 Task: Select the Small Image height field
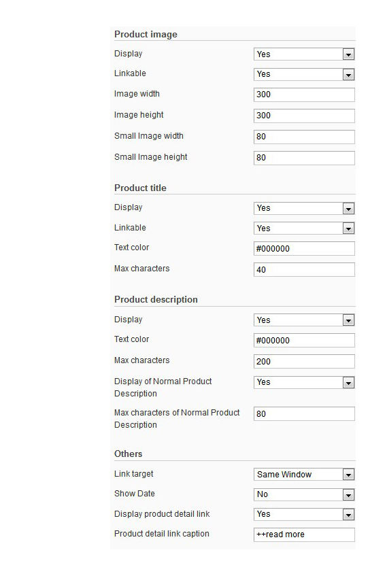pyautogui.click(x=304, y=158)
